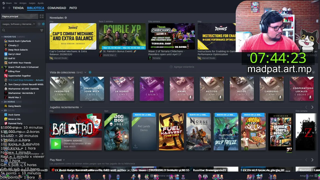Open the COOPERATIVOS LOCALES collection tile
This screenshot has width=320, height=180.
pos(301,89)
